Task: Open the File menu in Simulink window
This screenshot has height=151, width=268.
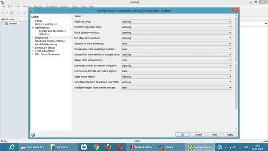Action: pyautogui.click(x=3, y=7)
